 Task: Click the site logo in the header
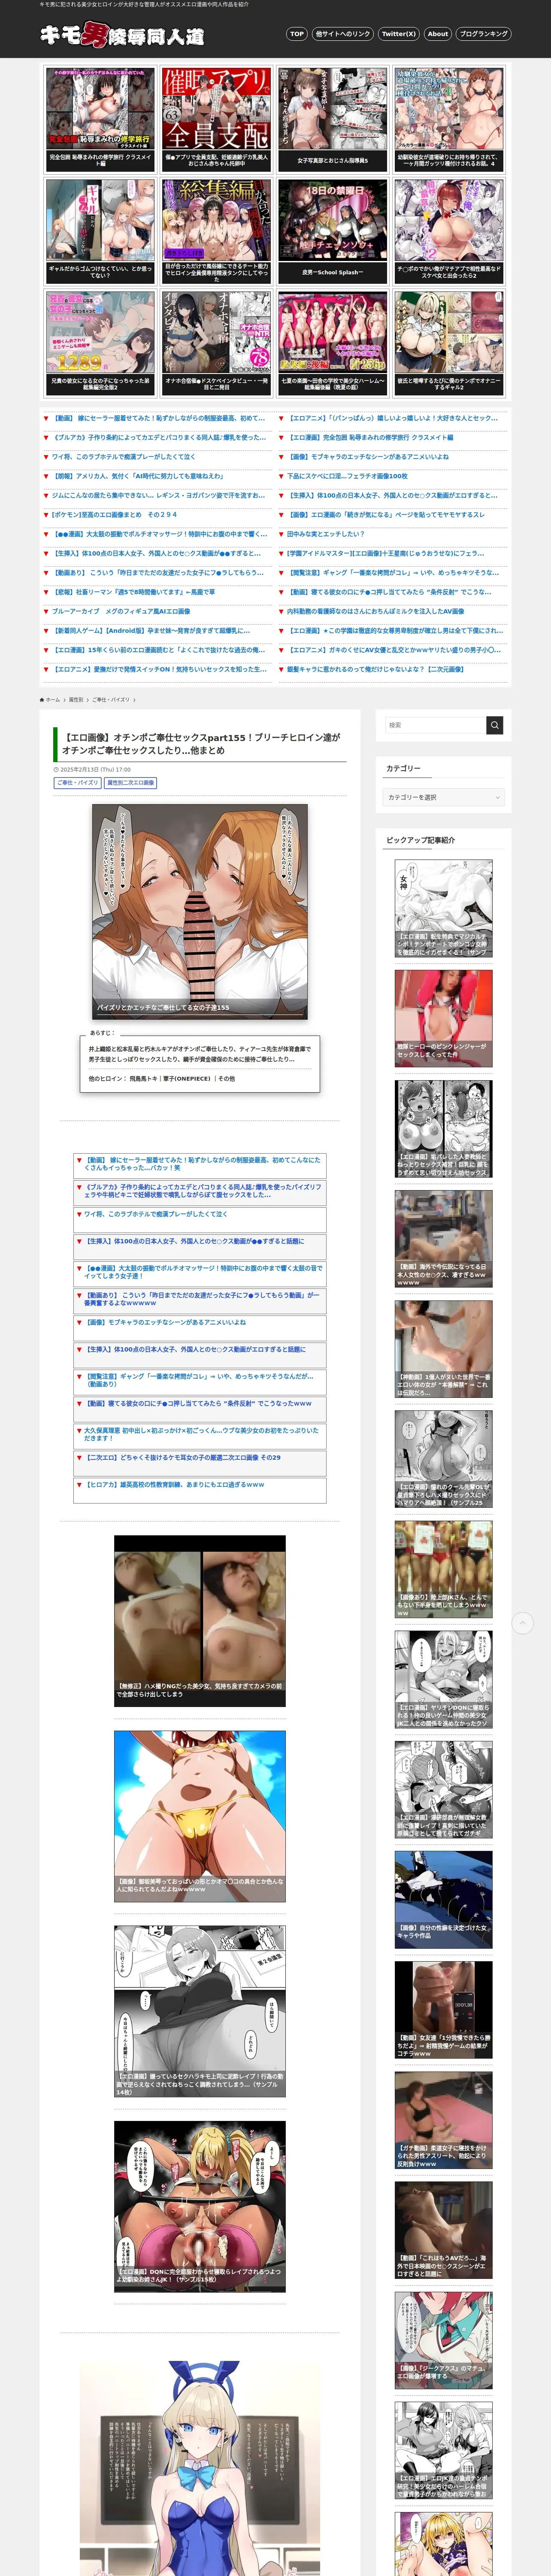(122, 35)
